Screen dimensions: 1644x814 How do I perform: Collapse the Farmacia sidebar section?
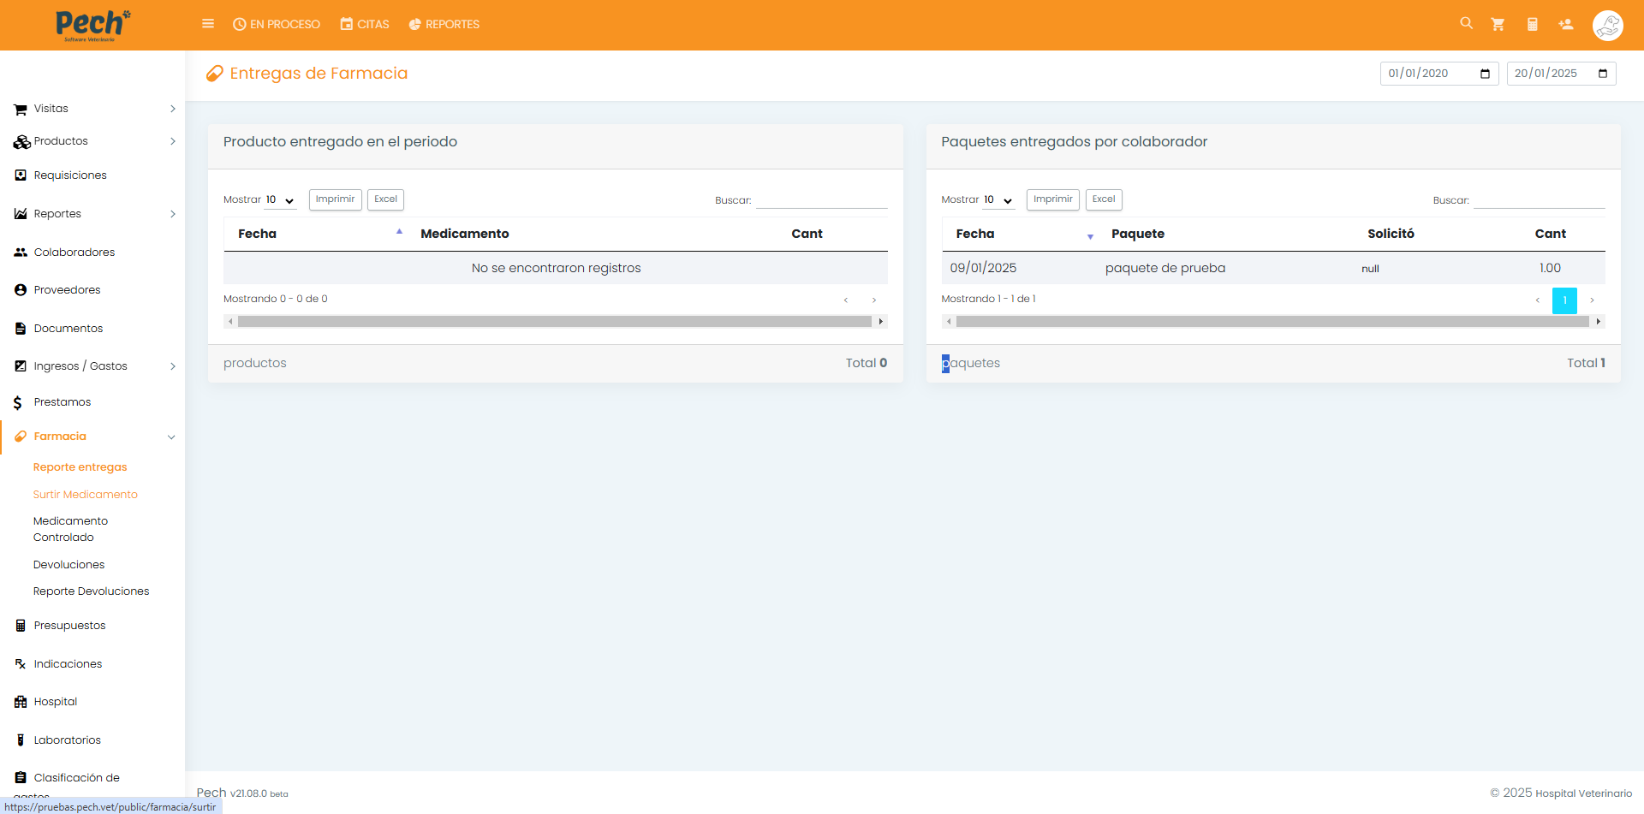pyautogui.click(x=94, y=437)
